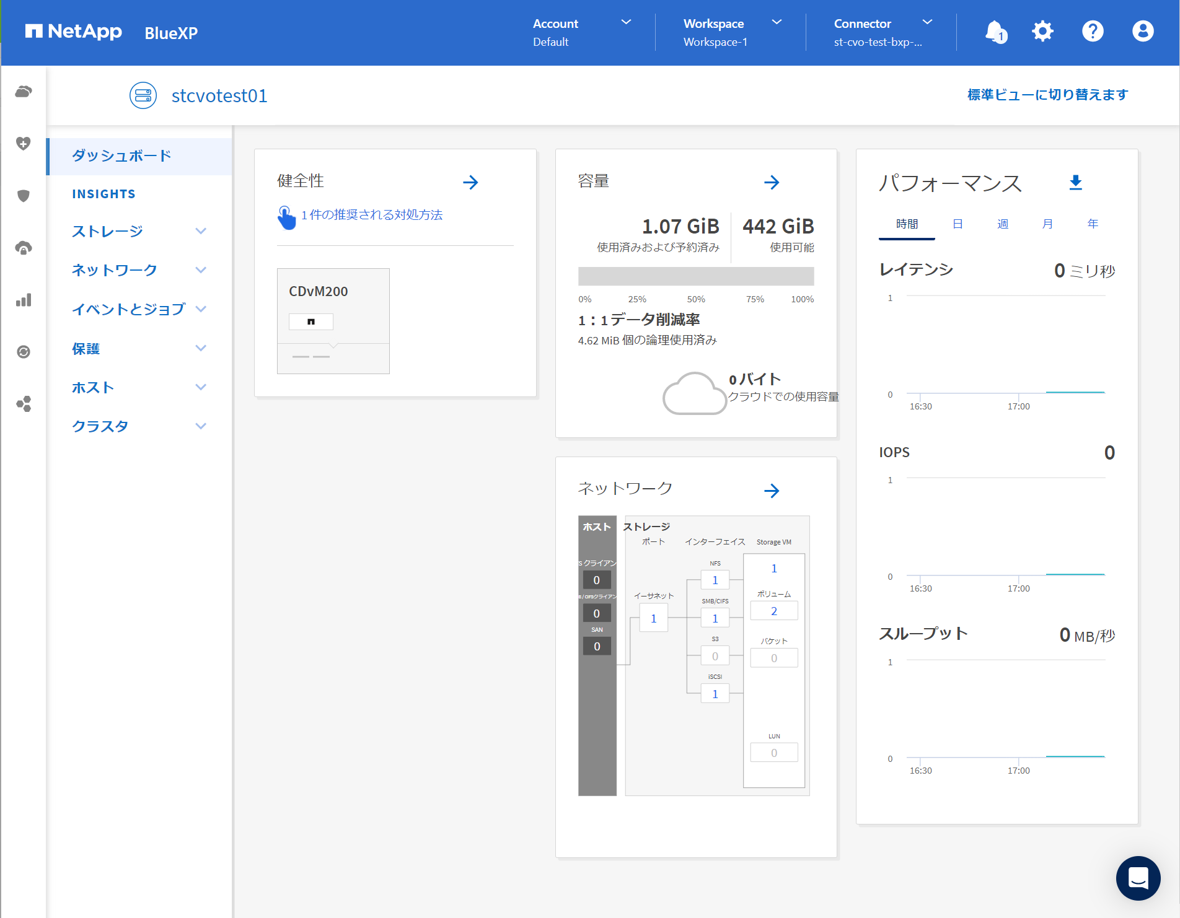Open the Protection shield icon in the sidebar
Screen dimensions: 1180x918
tap(23, 196)
